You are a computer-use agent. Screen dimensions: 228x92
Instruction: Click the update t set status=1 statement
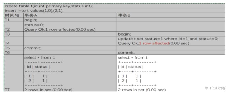168,39
